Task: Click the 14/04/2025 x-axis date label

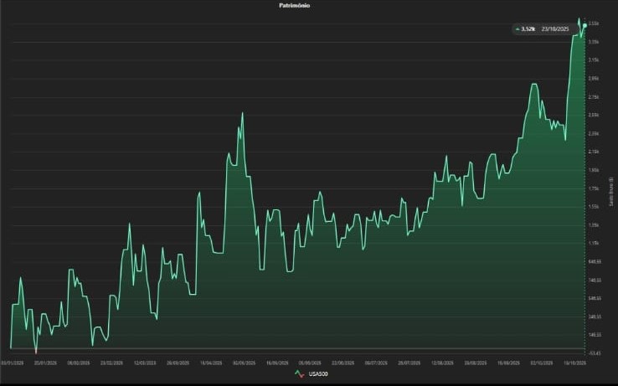Action: (210, 363)
